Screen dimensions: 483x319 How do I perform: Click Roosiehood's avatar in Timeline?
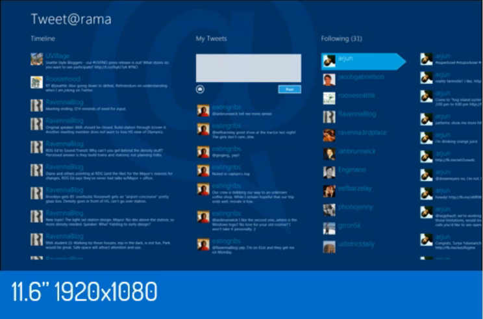pyautogui.click(x=36, y=83)
